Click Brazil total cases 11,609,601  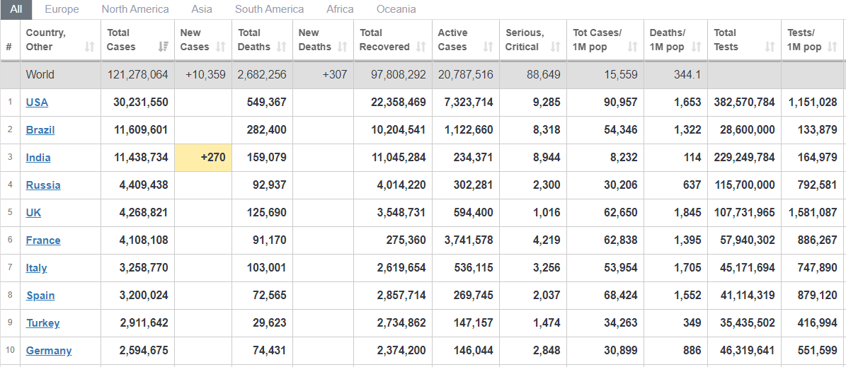[141, 130]
